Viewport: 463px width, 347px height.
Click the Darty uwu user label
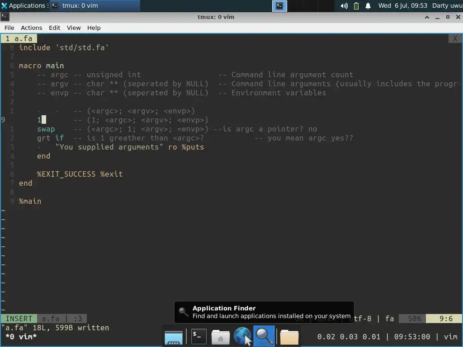447,5
